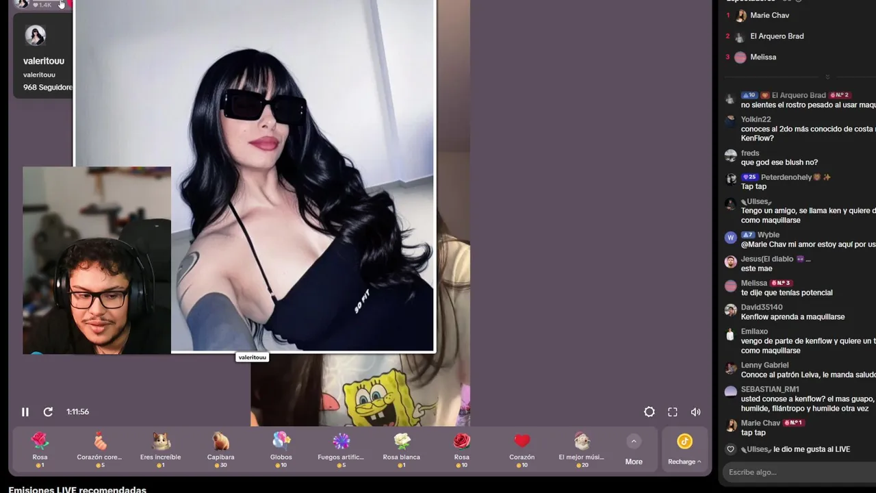Click the valeritouu name tag under the photo

coord(252,357)
